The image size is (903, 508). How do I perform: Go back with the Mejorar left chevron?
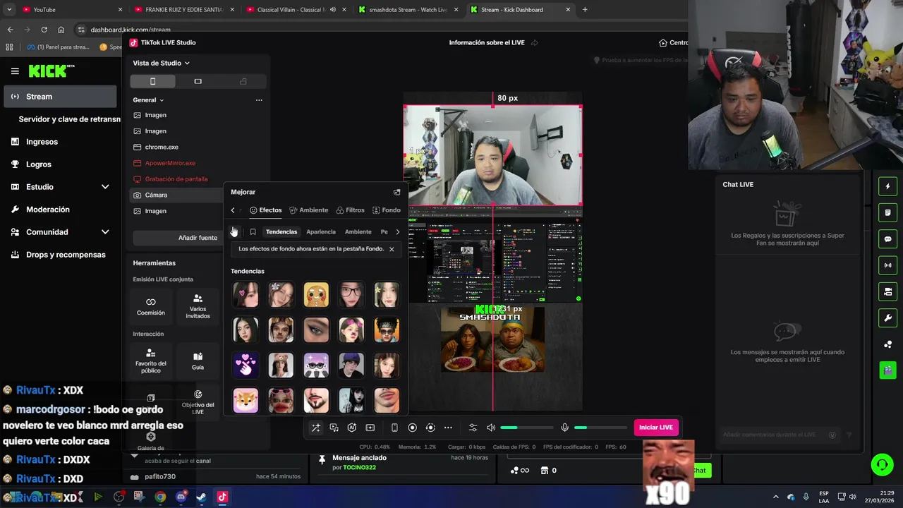(x=233, y=210)
